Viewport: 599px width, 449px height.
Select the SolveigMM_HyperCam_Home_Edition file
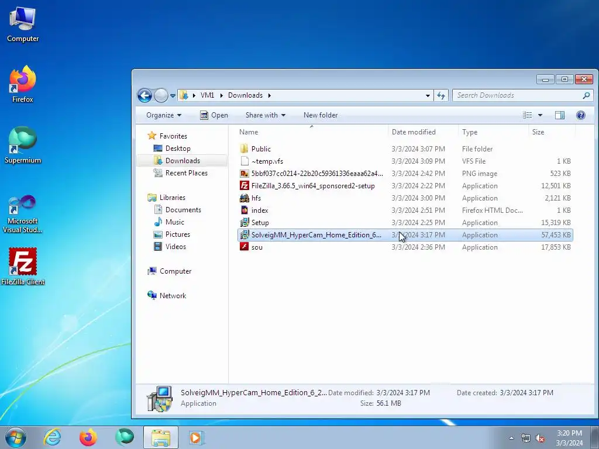pyautogui.click(x=405, y=235)
